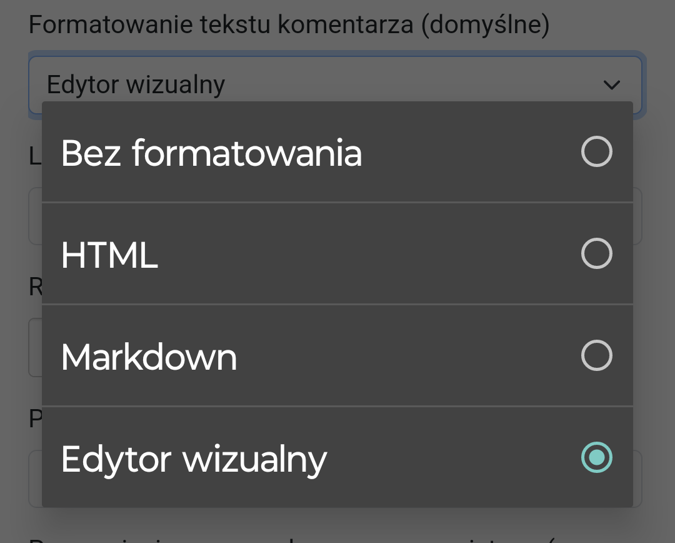Select the Markdown radio button
The image size is (675, 543).
[x=596, y=356]
